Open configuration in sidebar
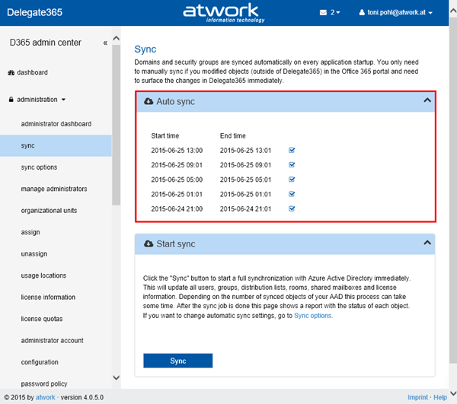 pos(40,362)
